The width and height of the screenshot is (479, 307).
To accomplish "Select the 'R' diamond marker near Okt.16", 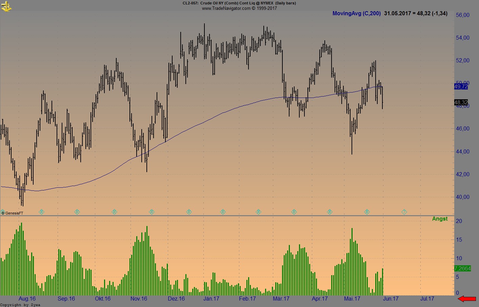I will click(x=115, y=212).
